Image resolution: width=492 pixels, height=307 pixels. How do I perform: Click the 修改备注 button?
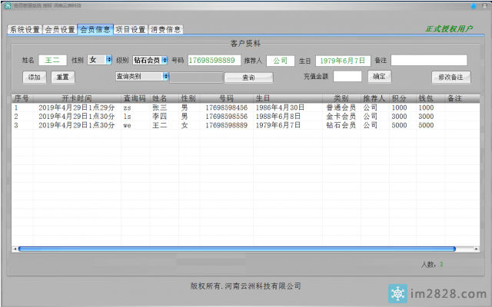(x=450, y=77)
